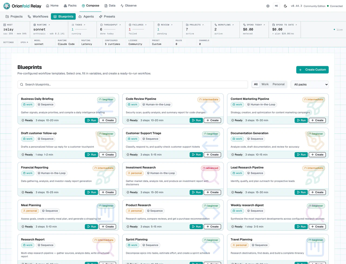Image resolution: width=346 pixels, height=264 pixels.
Task: Open the Workflows active stat
Action: coord(225,29)
